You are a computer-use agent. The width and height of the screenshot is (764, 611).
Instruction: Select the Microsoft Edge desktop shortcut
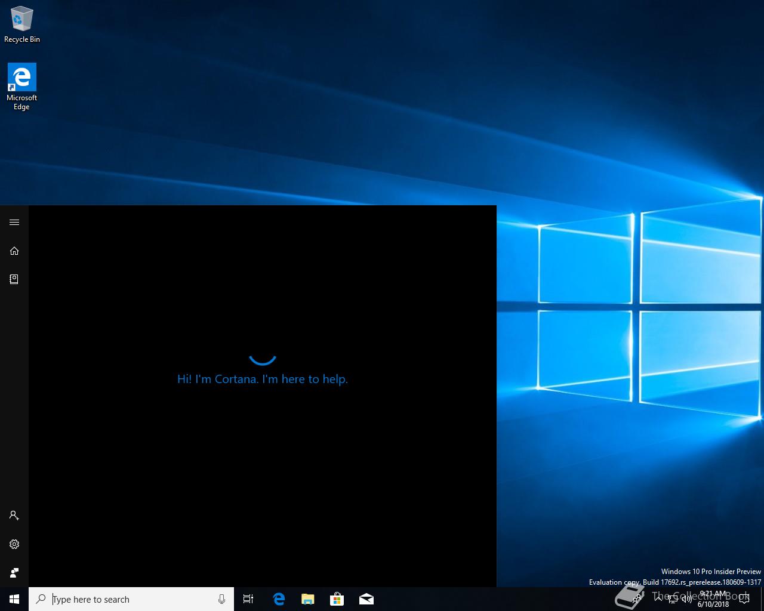click(x=21, y=87)
